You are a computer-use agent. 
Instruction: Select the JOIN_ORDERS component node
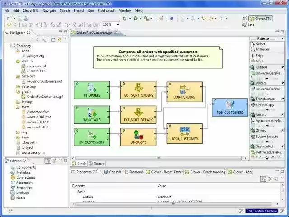click(184, 91)
